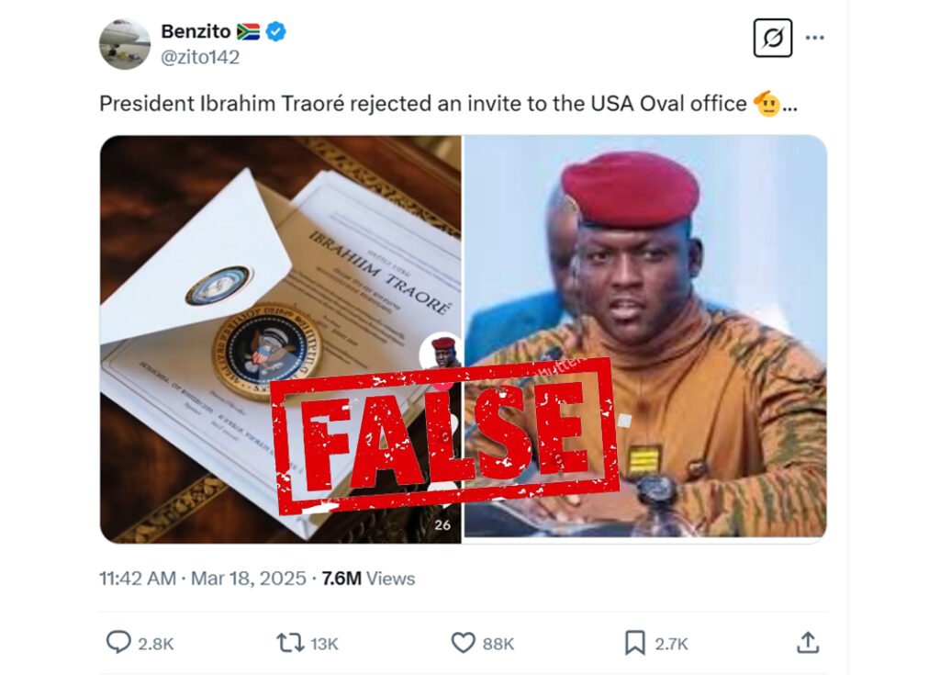The image size is (940, 675).
Task: Open Benzito's profile avatar
Action: point(125,44)
